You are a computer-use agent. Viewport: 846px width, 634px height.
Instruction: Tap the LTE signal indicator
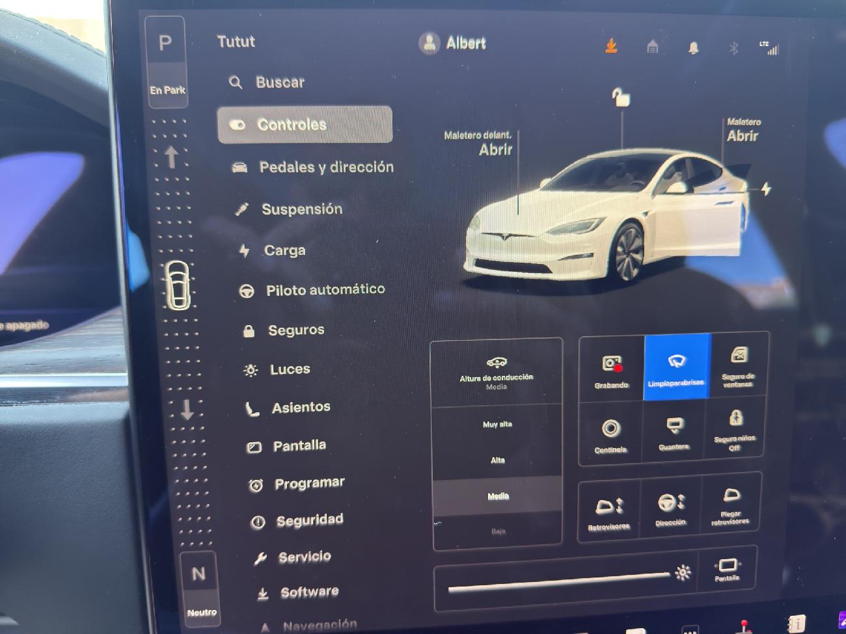point(769,48)
